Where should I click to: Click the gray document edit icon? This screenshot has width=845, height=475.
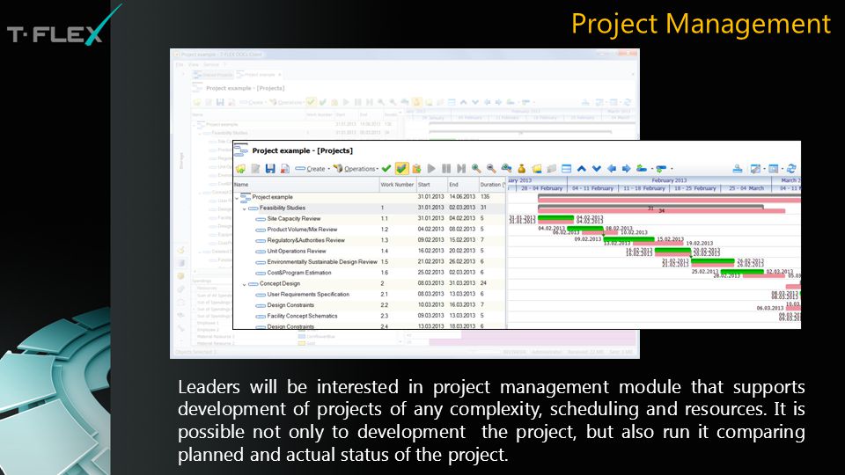pos(255,169)
